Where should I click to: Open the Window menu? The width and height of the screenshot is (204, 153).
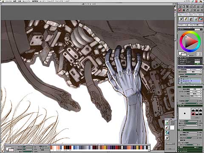pyautogui.click(x=59, y=1)
